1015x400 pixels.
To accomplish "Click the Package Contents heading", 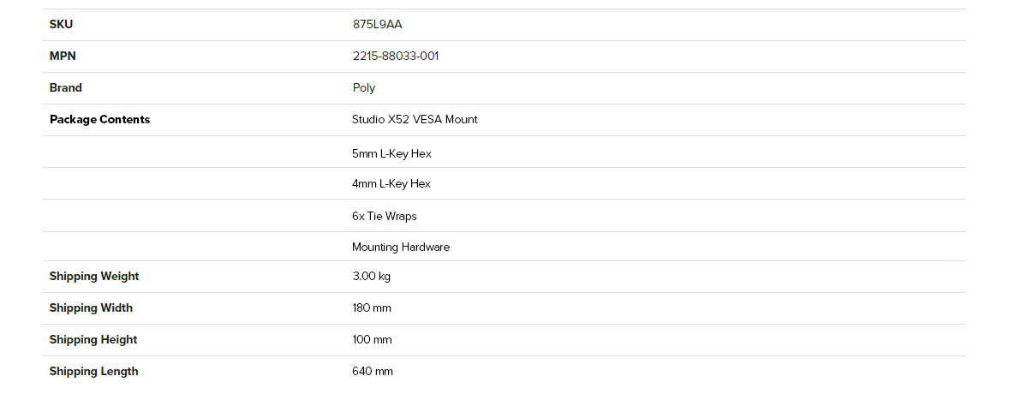I will click(99, 120).
